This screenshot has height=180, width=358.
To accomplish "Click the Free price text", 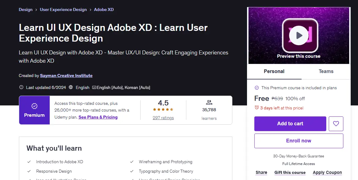I will pos(262,98).
